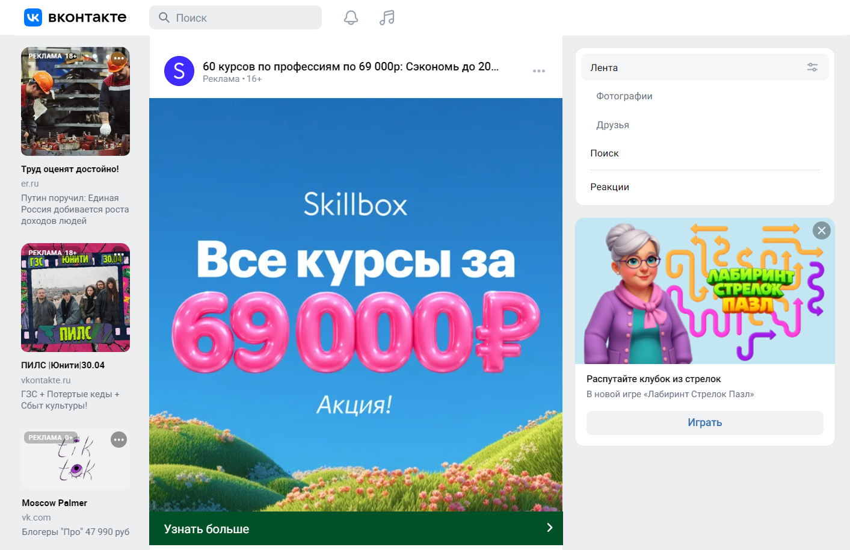The height and width of the screenshot is (550, 850).
Task: Open the factory workers ad thumbnail
Action: (75, 101)
